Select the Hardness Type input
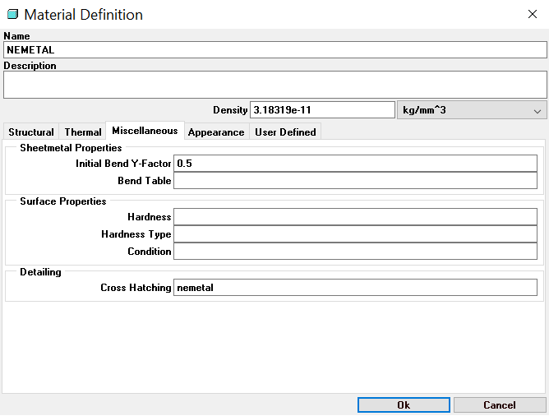 point(355,234)
